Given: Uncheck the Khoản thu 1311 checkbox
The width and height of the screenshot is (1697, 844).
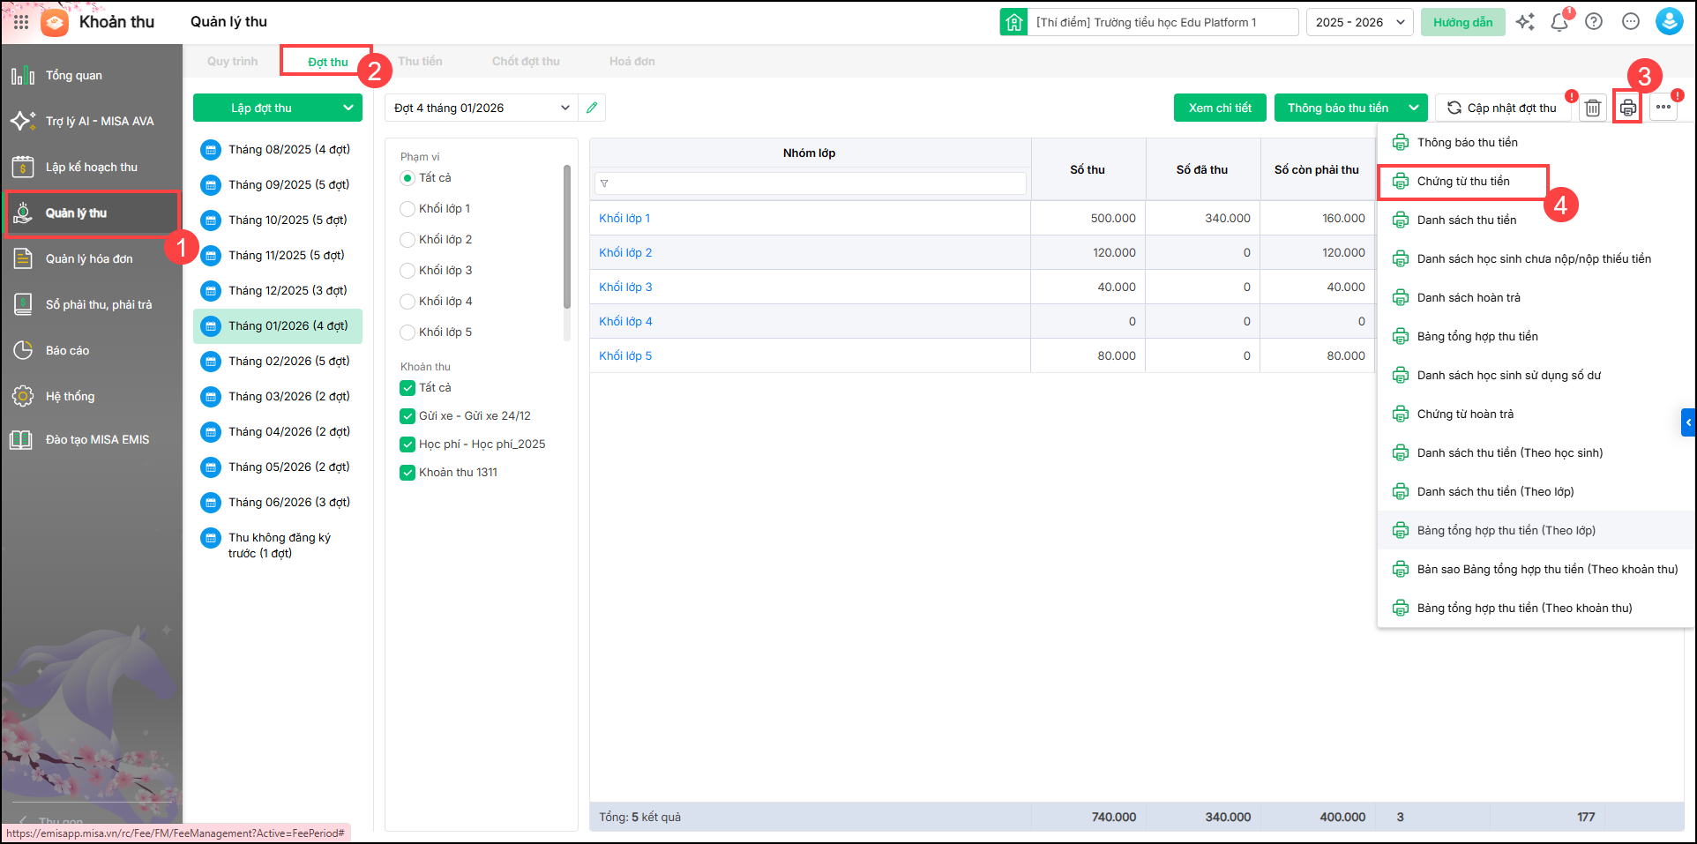Looking at the screenshot, I should coord(407,473).
